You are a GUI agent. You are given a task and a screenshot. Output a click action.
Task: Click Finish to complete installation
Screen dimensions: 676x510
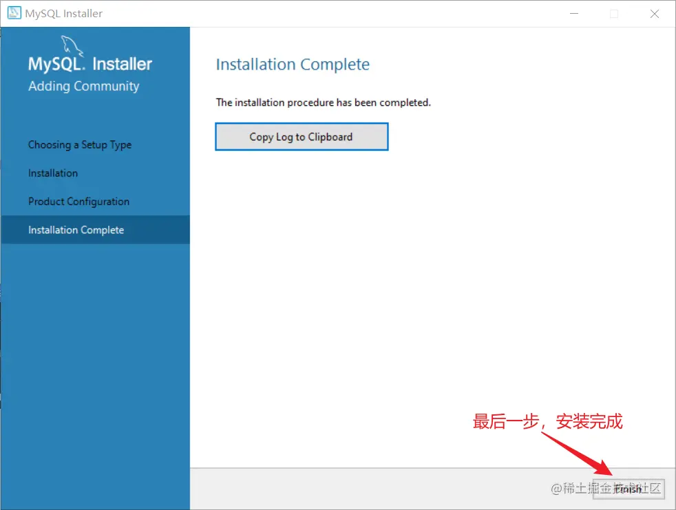point(629,489)
